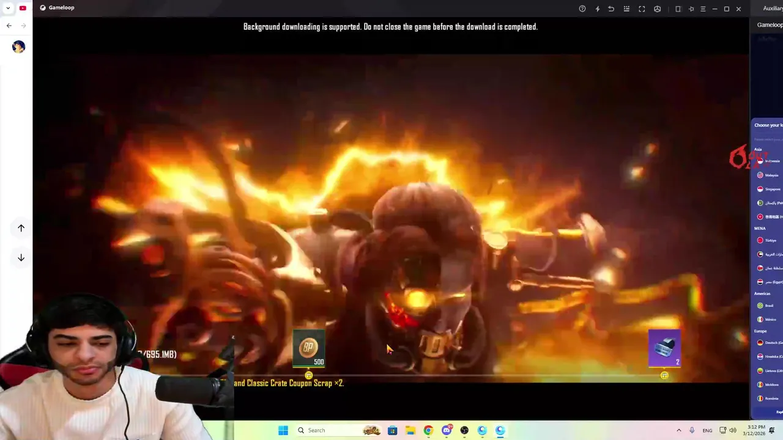Click the Gameloop logo in title bar
Viewport: 783px width, 440px height.
point(43,8)
